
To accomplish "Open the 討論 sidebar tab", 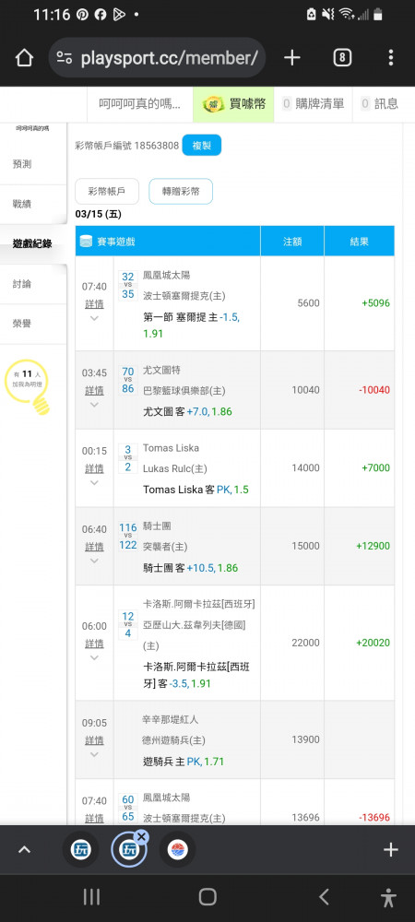I will [x=33, y=284].
